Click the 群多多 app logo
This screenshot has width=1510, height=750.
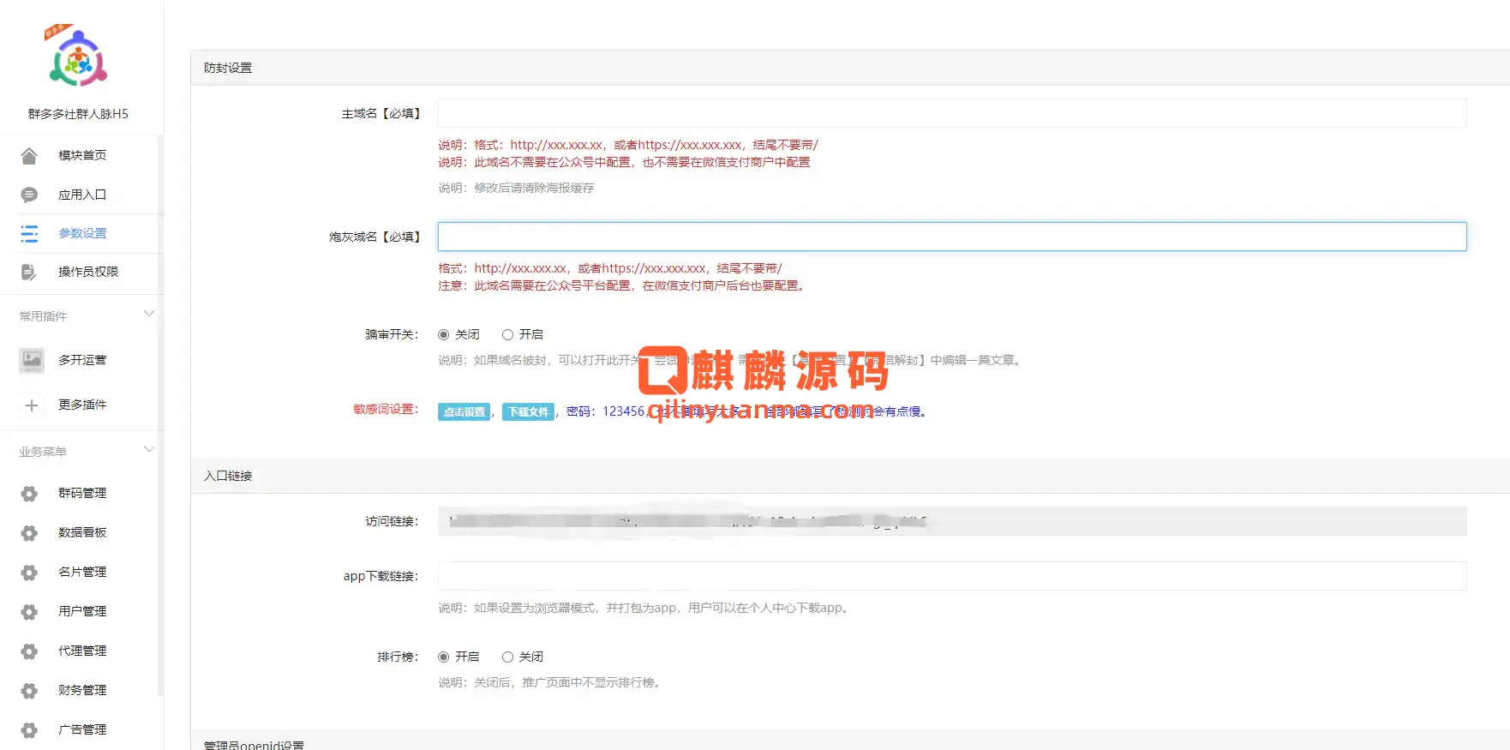pyautogui.click(x=77, y=57)
